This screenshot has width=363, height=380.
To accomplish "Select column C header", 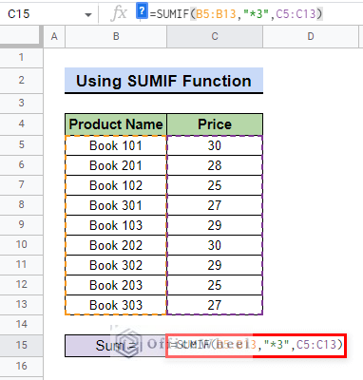I will [x=215, y=37].
